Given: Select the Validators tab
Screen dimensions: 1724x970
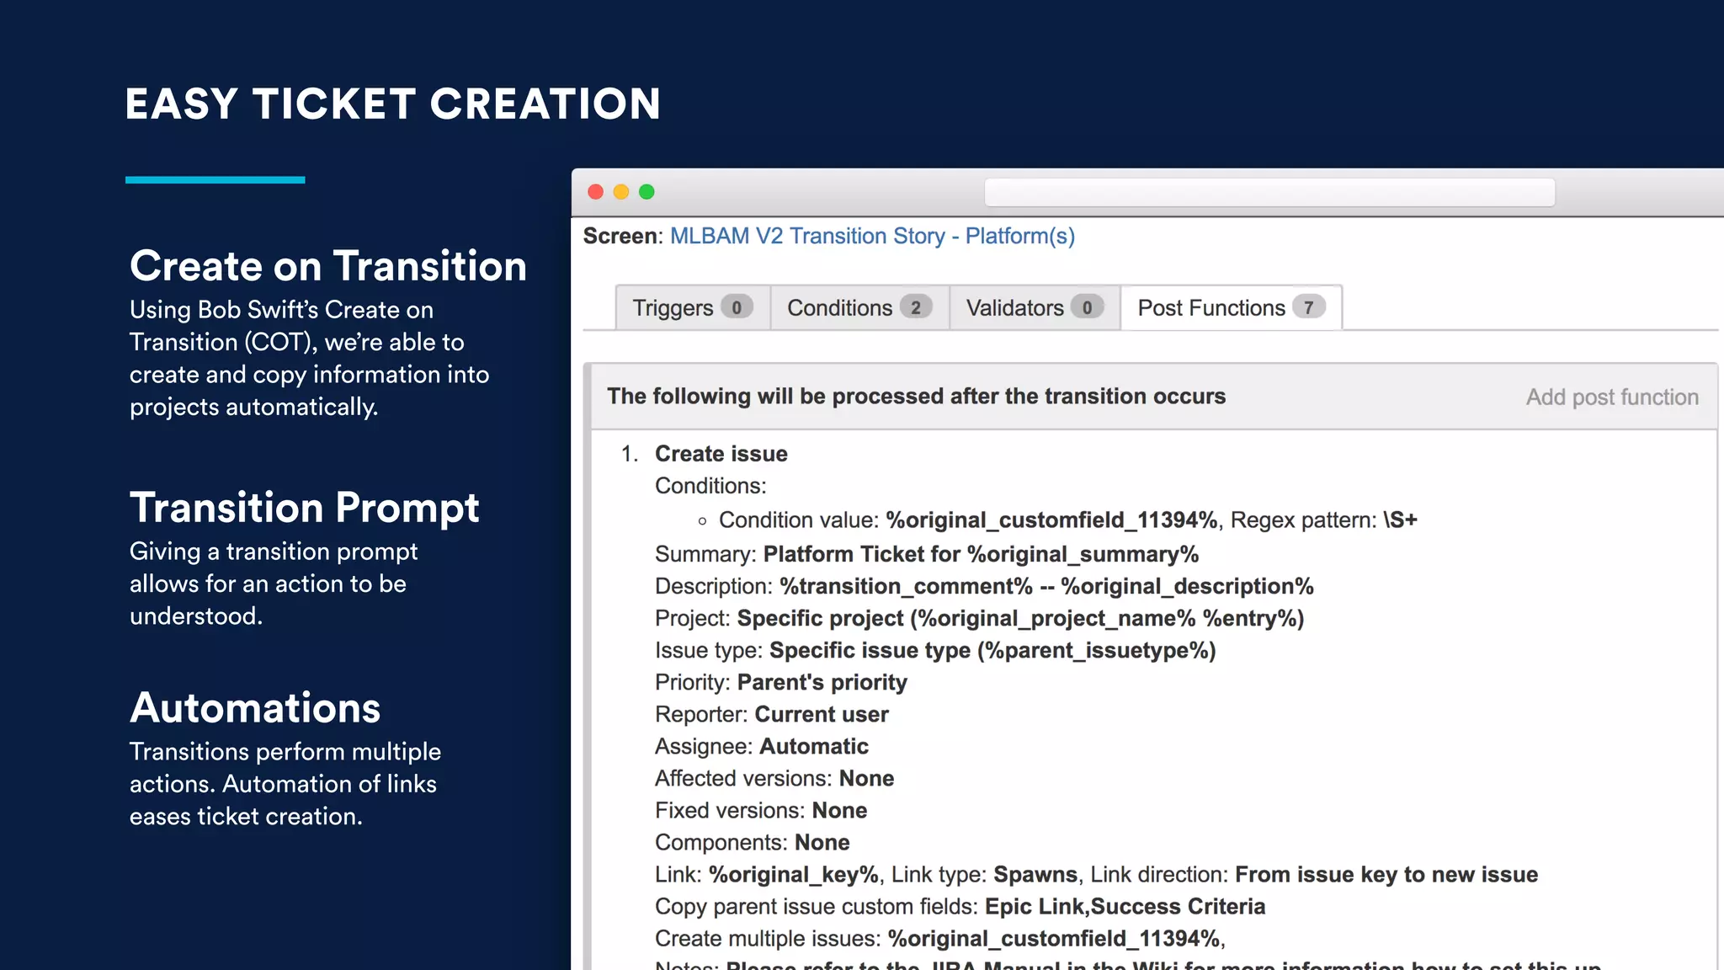Looking at the screenshot, I should coord(1035,307).
